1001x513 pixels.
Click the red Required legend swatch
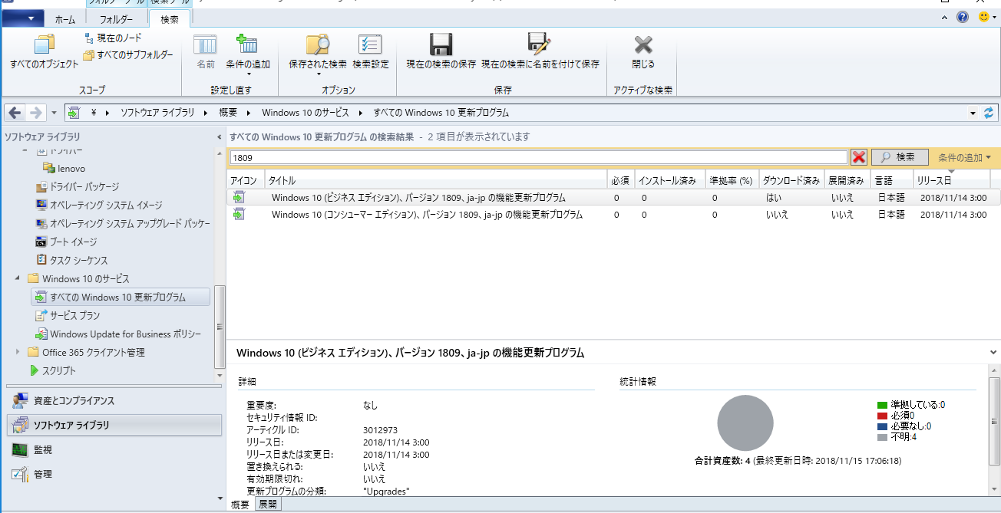(882, 416)
